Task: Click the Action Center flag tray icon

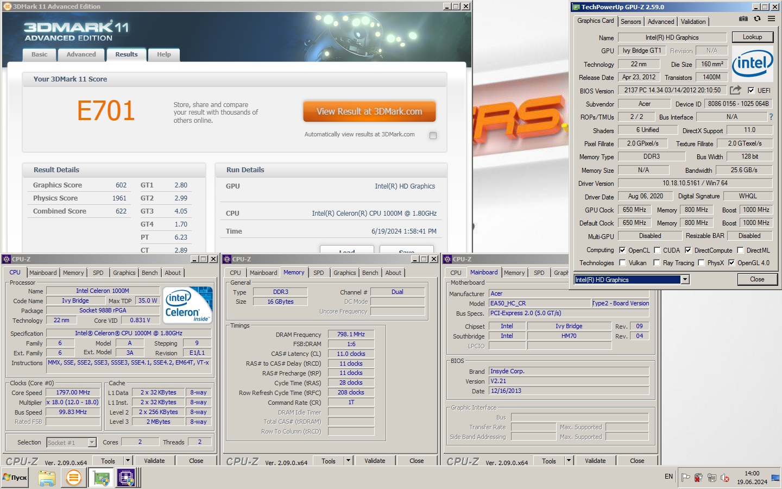Action: [686, 478]
